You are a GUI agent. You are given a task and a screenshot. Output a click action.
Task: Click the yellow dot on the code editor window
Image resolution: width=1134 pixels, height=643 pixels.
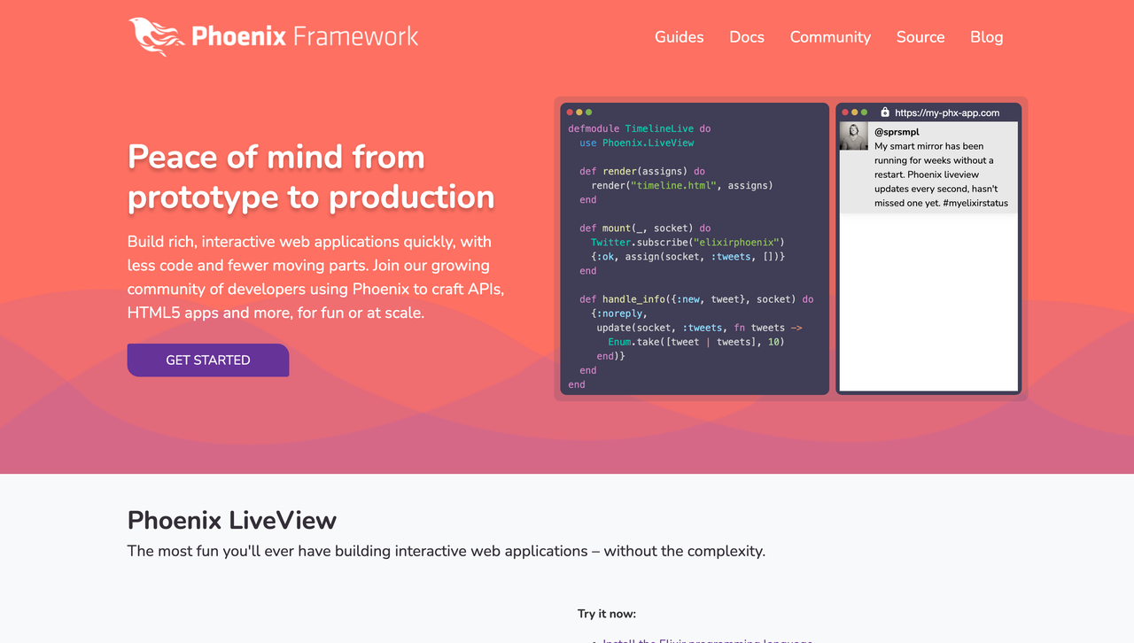tap(579, 112)
